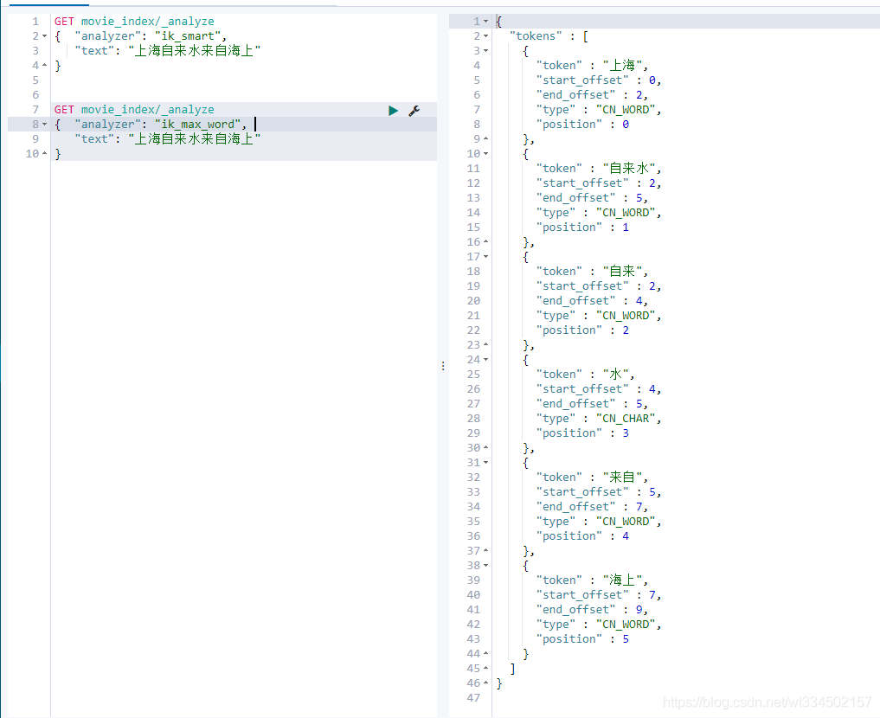Click the "tokens" key in response

pos(536,36)
